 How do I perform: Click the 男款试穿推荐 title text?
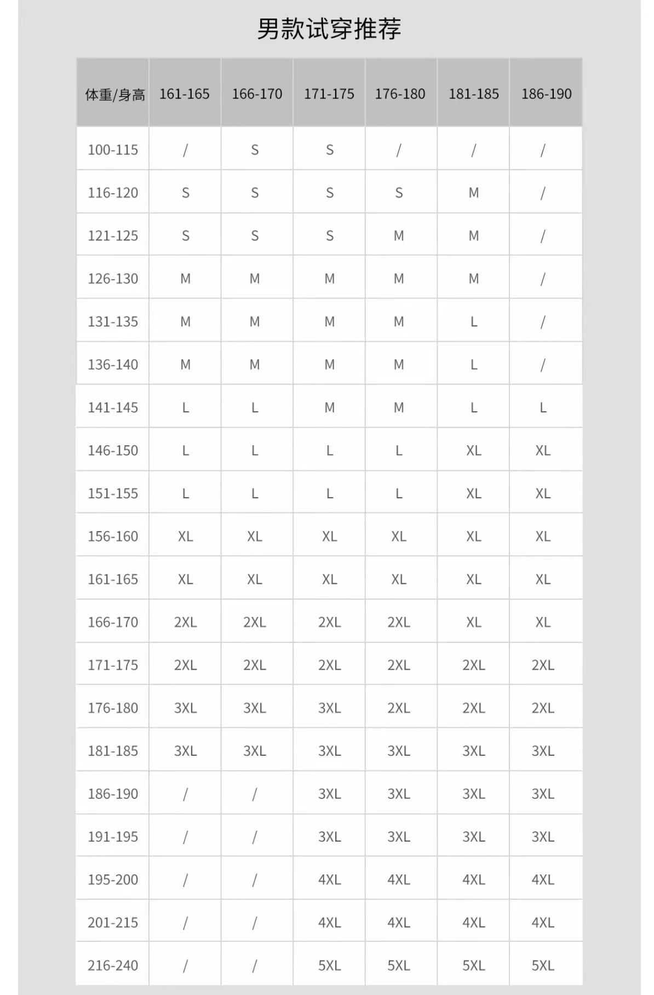click(329, 29)
